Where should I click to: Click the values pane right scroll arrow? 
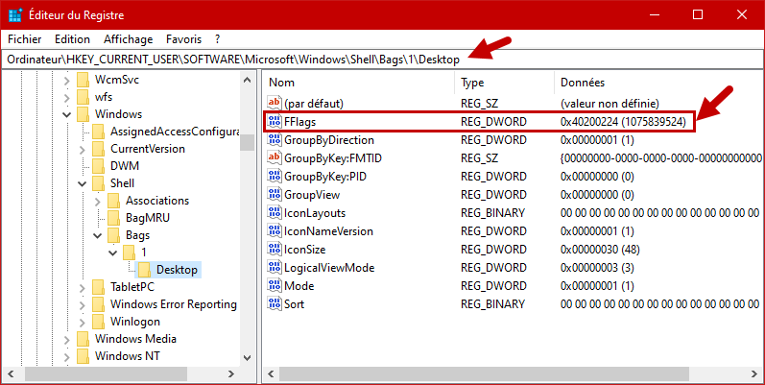755,373
